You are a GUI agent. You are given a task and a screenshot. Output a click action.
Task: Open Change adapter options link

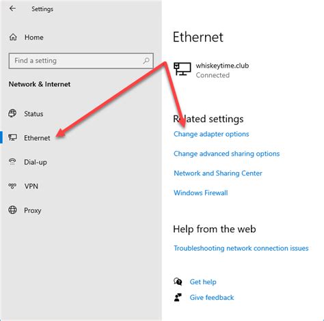pyautogui.click(x=211, y=134)
